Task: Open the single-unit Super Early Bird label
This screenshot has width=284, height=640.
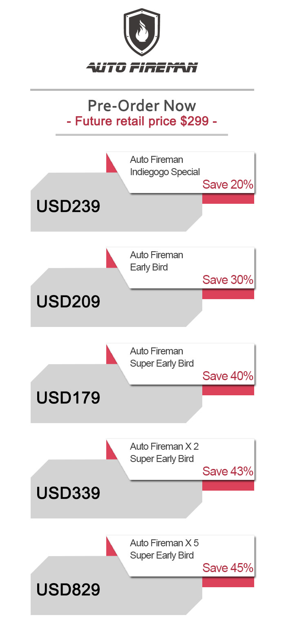Action: 162,357
